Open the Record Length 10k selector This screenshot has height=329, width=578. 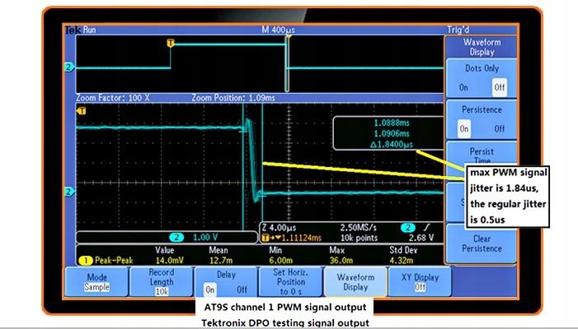[161, 282]
